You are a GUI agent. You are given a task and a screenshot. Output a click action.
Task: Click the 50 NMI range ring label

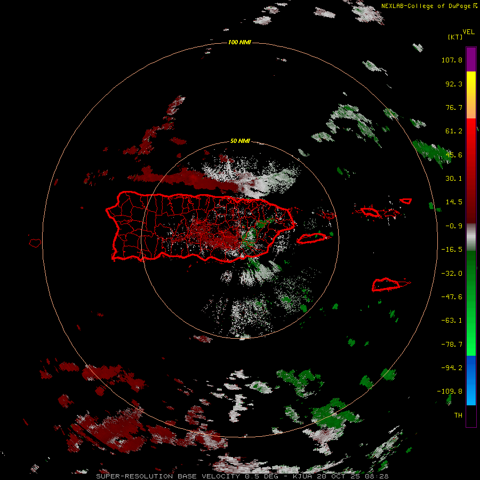[240, 141]
